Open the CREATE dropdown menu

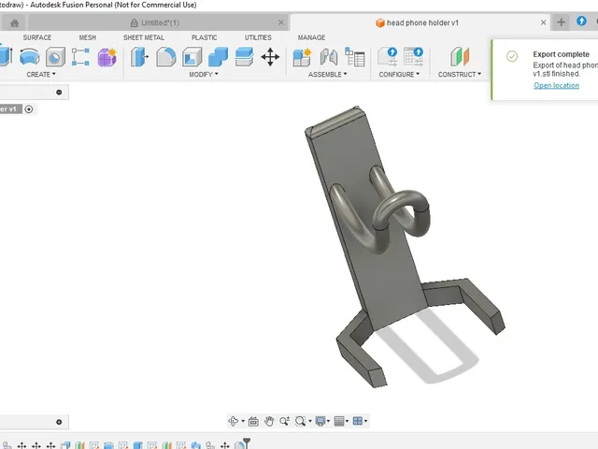(x=41, y=75)
